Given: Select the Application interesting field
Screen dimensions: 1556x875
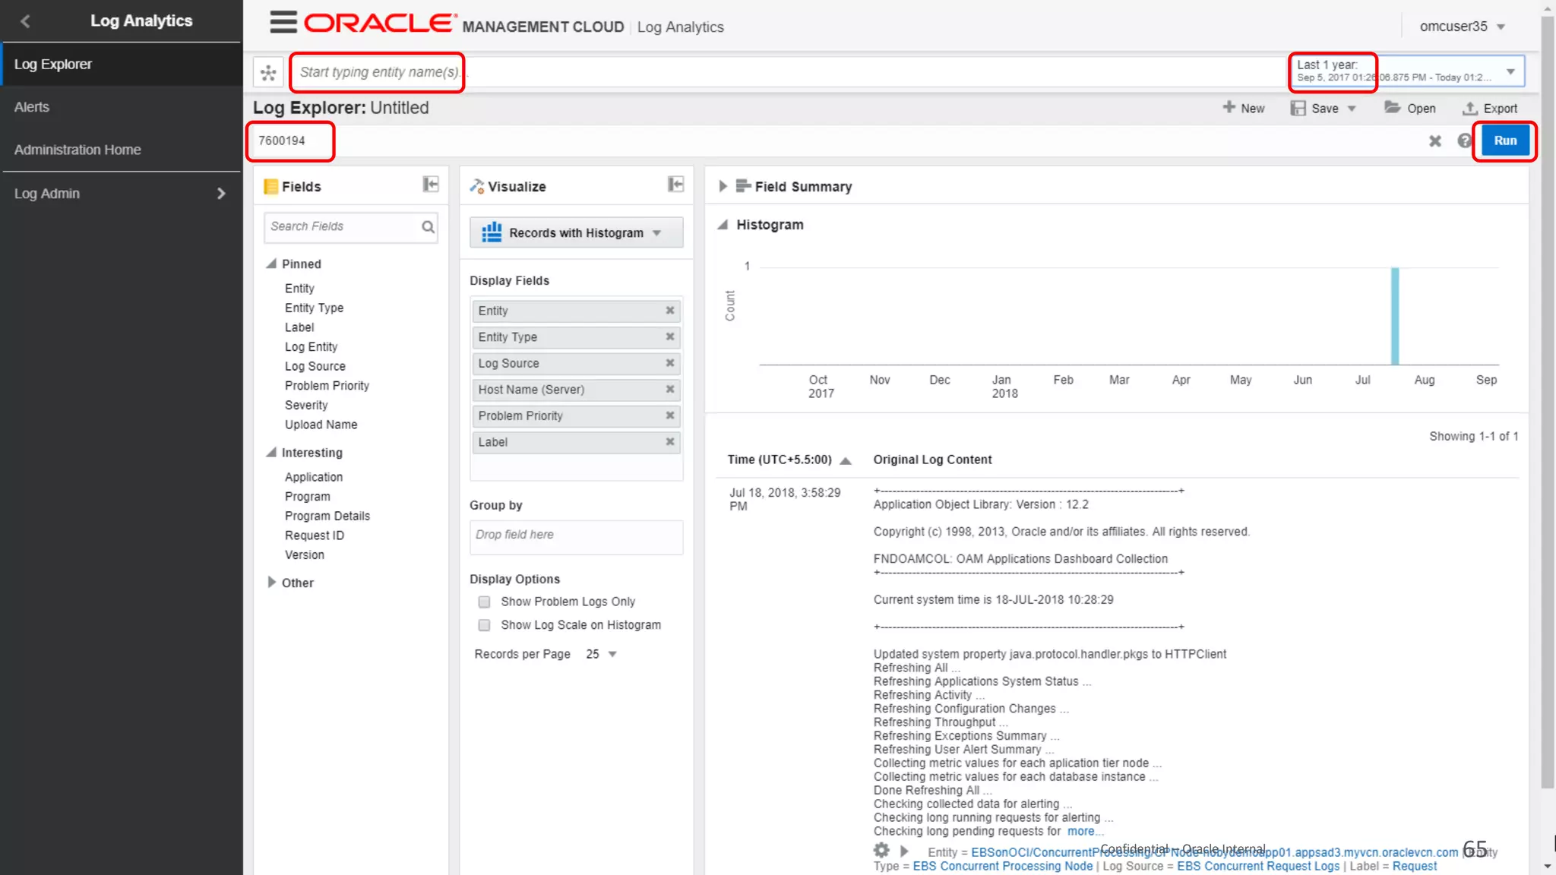Looking at the screenshot, I should point(313,477).
